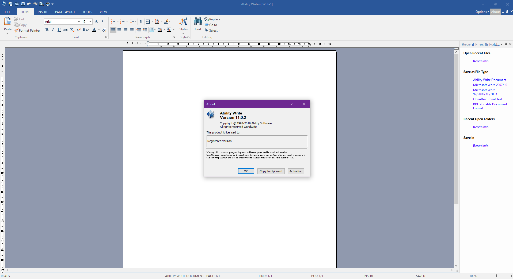Toggle subscript formatting

tap(72, 30)
